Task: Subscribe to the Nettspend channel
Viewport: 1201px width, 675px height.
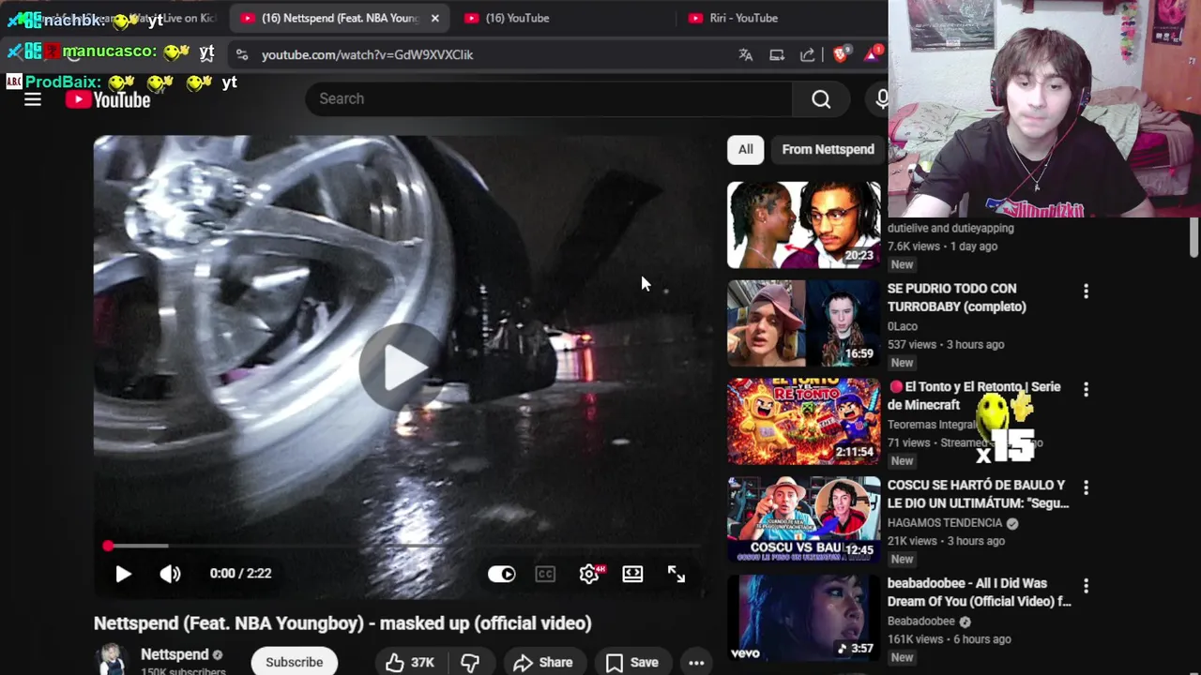Action: click(x=294, y=662)
